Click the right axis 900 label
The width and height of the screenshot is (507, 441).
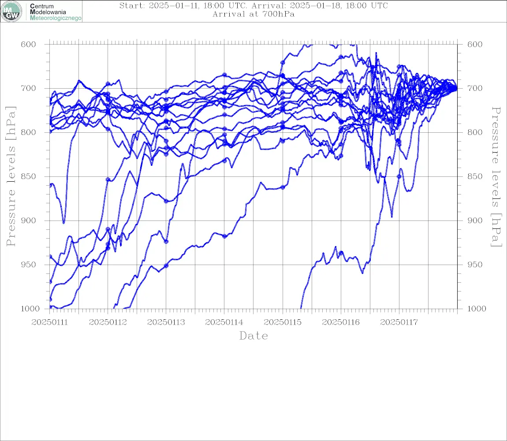point(475,220)
